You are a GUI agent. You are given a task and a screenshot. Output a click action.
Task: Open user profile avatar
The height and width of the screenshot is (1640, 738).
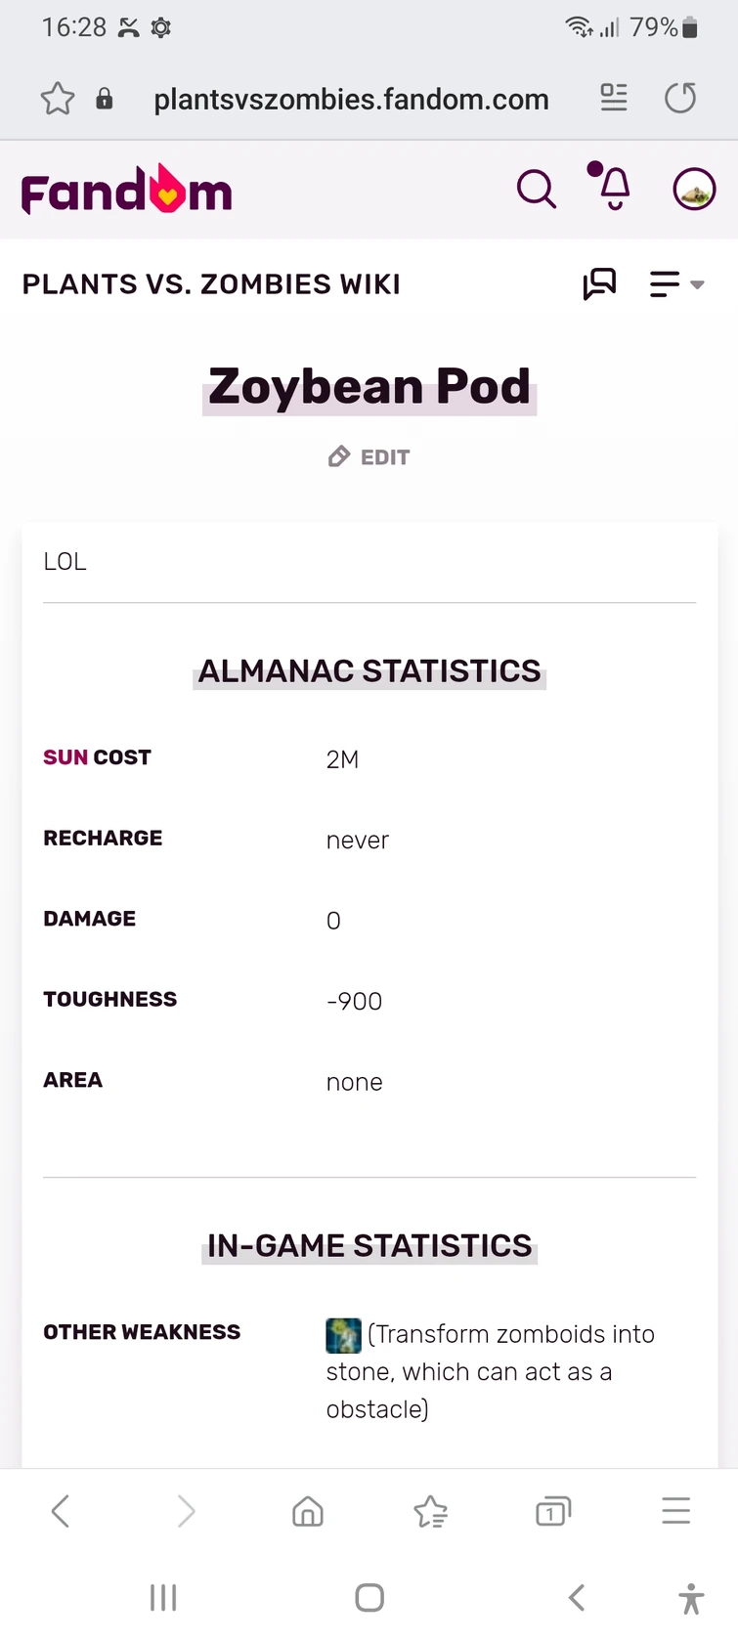[x=694, y=189]
